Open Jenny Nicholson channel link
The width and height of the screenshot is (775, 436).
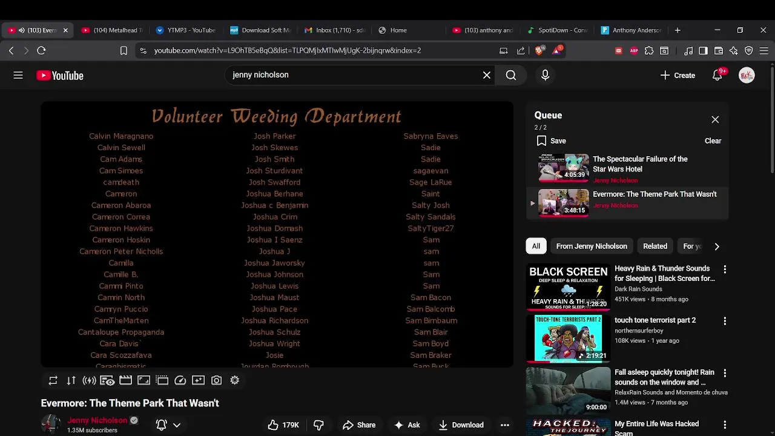97,420
